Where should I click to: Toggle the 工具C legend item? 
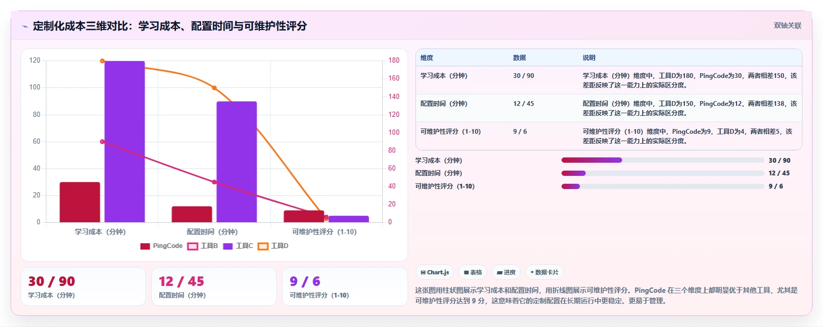(238, 246)
